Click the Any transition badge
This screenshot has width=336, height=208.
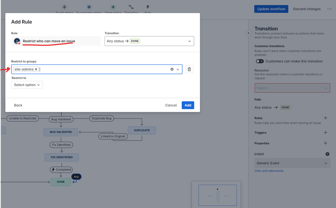click(76, 177)
